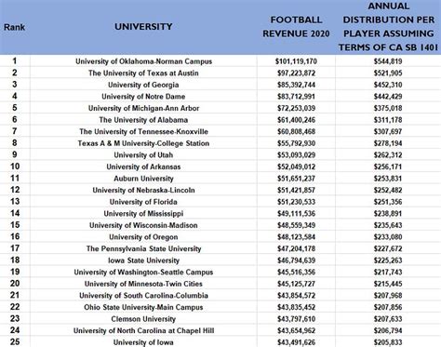The image size is (441, 347).
Task: Select the $51,230,533 Florida revenue cell
Action: coord(296,202)
